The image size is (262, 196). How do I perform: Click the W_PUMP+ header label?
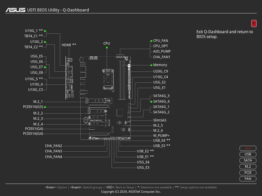pos(161,136)
